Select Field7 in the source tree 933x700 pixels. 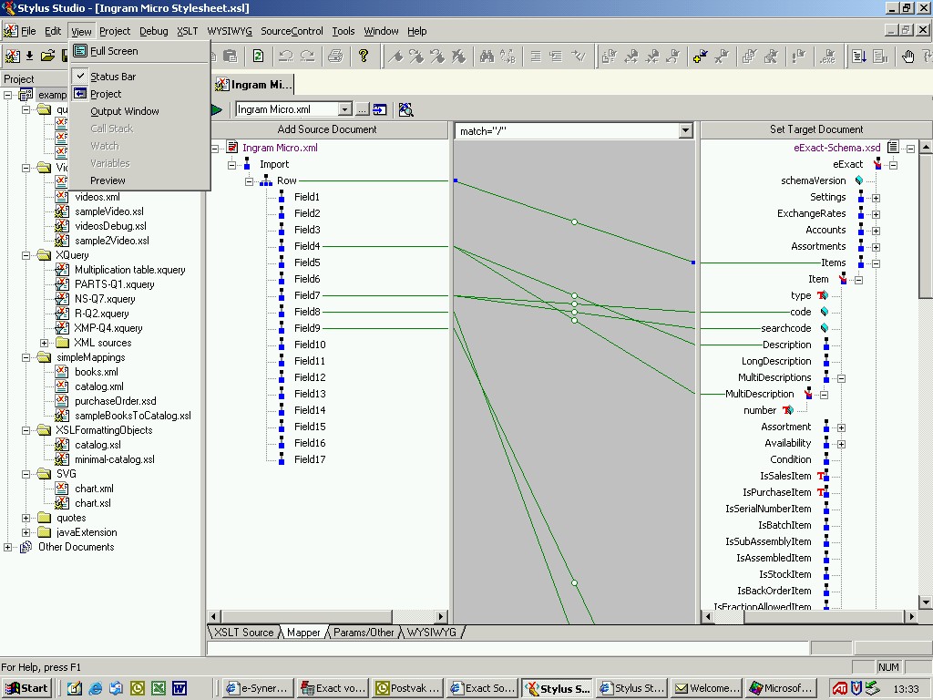pyautogui.click(x=307, y=295)
